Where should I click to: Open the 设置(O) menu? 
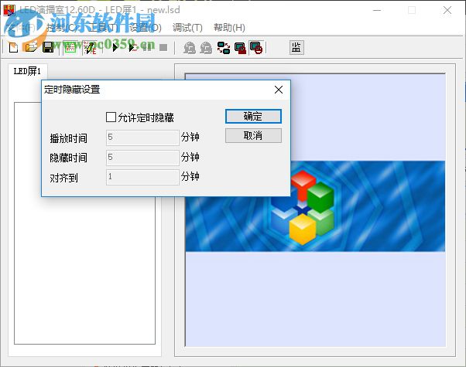pyautogui.click(x=146, y=28)
